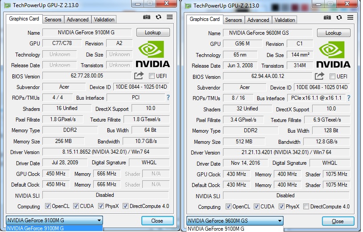The image size is (363, 232).
Task: Click refresh icon in left GPU-Z window
Action: click(159, 17)
